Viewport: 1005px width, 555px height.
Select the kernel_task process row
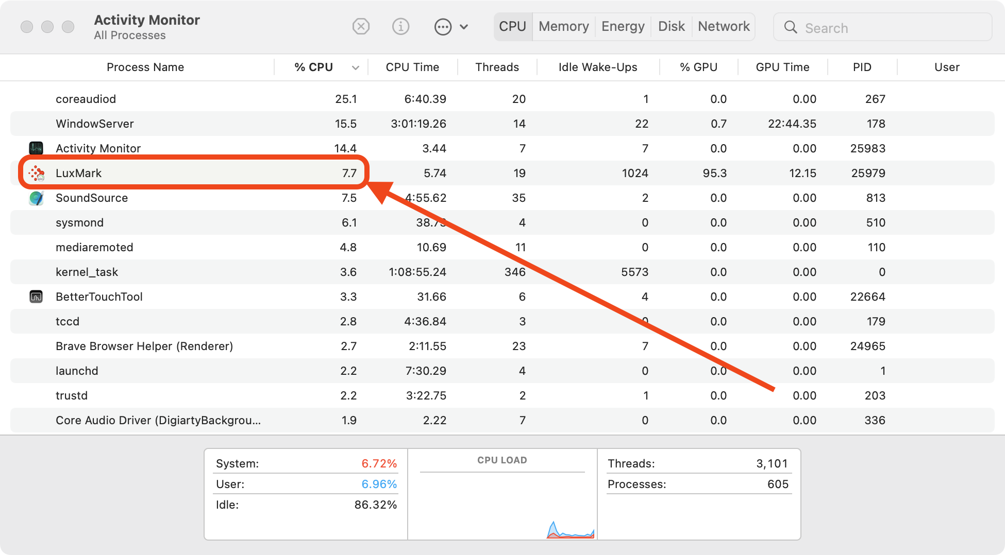[502, 272]
